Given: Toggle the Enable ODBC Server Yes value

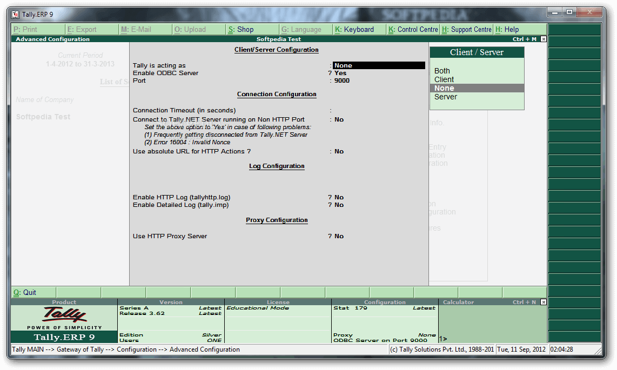Looking at the screenshot, I should pyautogui.click(x=340, y=73).
